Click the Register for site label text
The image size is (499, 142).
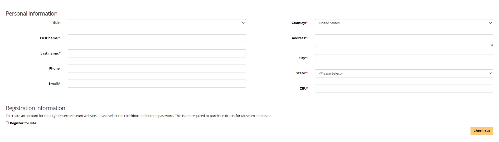click(x=23, y=123)
